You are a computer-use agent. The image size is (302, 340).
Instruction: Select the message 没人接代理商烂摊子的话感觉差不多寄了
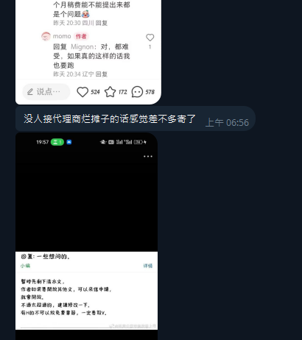coord(110,119)
